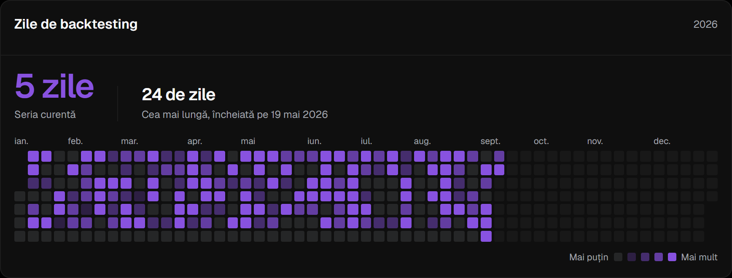732x278 pixels.
Task: Select the "iul." month label
Action: [366, 141]
